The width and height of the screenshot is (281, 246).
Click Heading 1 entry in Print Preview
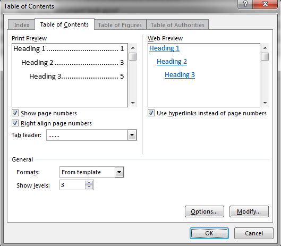(69, 48)
